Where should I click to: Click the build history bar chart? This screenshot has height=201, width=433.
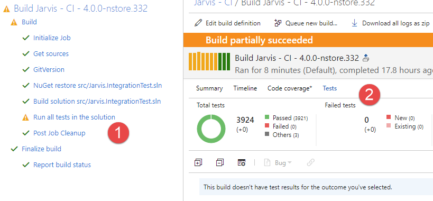pyautogui.click(x=209, y=61)
